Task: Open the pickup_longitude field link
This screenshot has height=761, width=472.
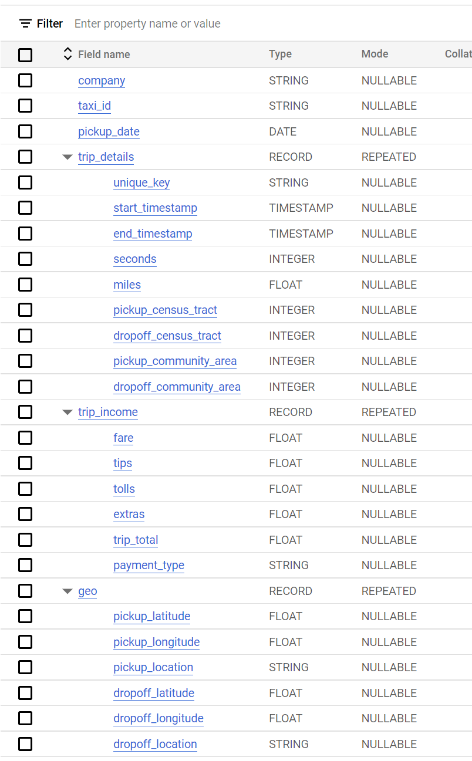Action: 156,642
